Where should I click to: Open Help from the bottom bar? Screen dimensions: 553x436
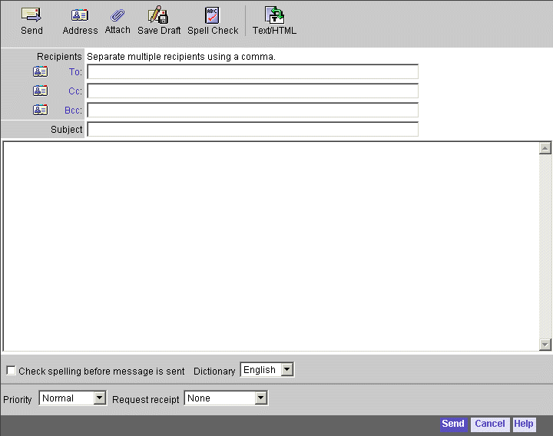[x=524, y=424]
